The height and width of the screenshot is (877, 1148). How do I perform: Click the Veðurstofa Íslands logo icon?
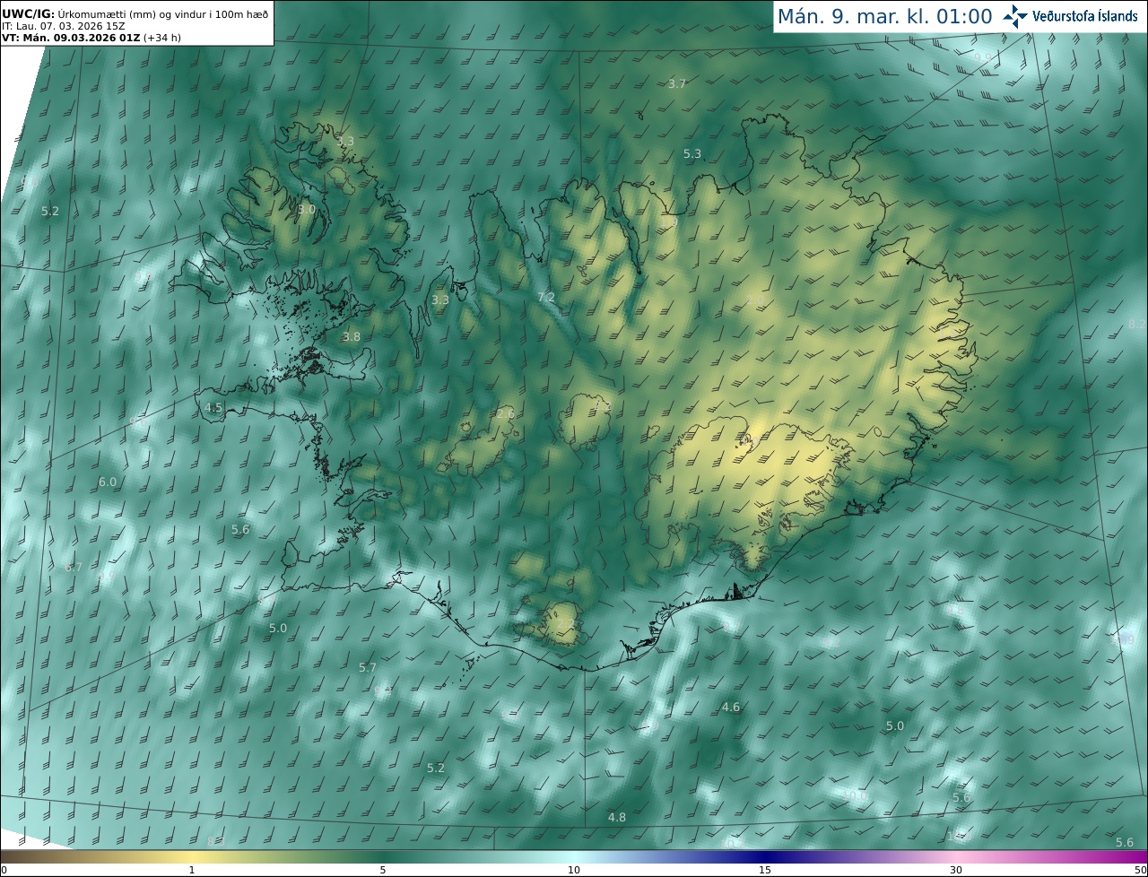(1016, 16)
